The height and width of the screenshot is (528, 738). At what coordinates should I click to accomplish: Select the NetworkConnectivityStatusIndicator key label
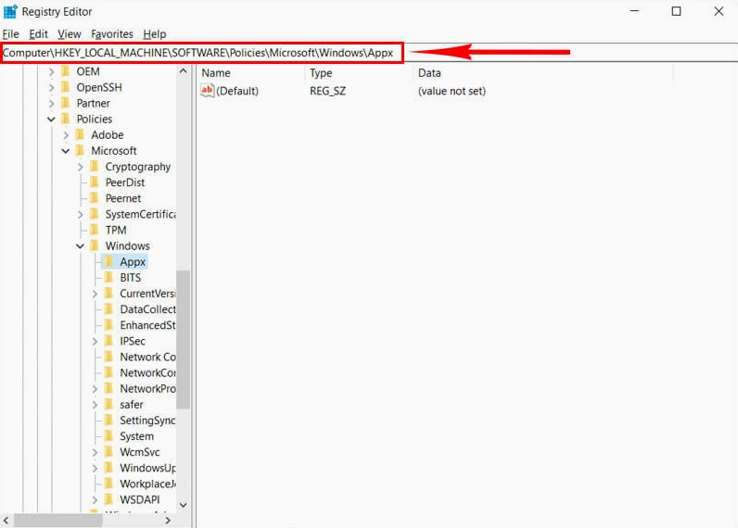click(147, 373)
